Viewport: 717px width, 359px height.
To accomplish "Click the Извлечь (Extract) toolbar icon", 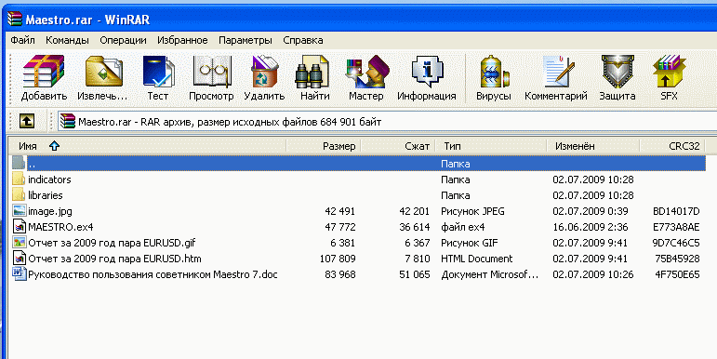I will click(x=103, y=72).
